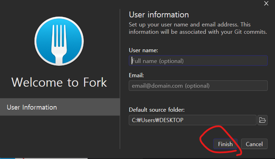The image size is (275, 159).
Task: Click the blue strip at bottom-left corner
Action: tap(7, 158)
